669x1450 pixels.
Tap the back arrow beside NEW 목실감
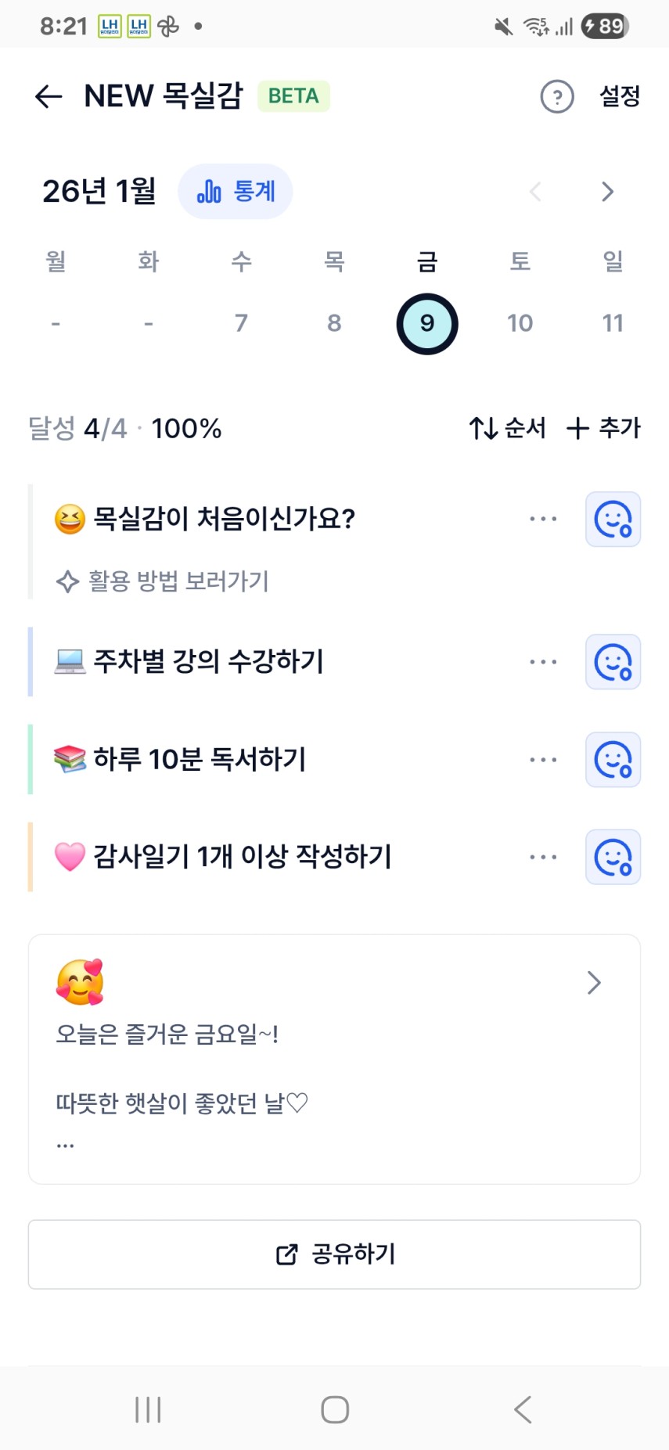pyautogui.click(x=49, y=96)
